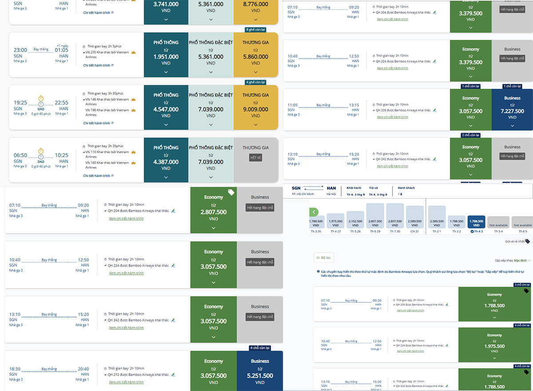Click the price tag icon on the 2.807.500 Economy card
The height and width of the screenshot is (391, 533).
(231, 192)
